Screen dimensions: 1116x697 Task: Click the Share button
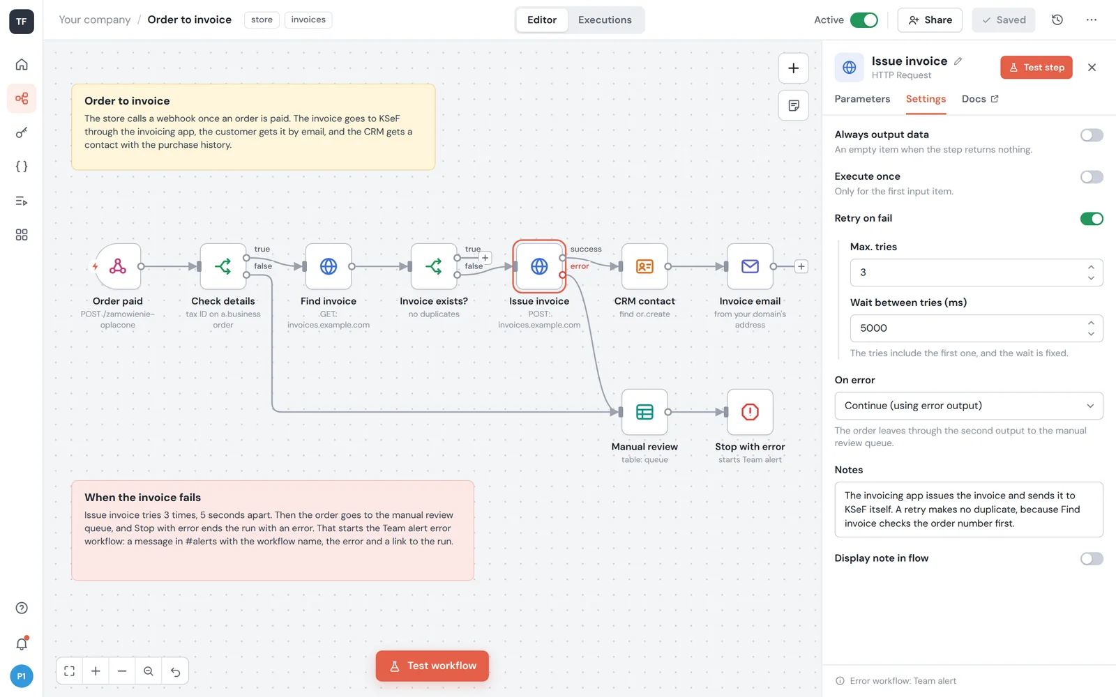click(x=930, y=20)
